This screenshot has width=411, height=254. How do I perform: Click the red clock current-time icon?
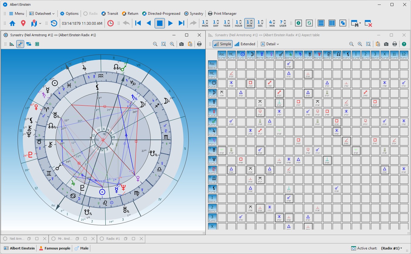(x=111, y=23)
